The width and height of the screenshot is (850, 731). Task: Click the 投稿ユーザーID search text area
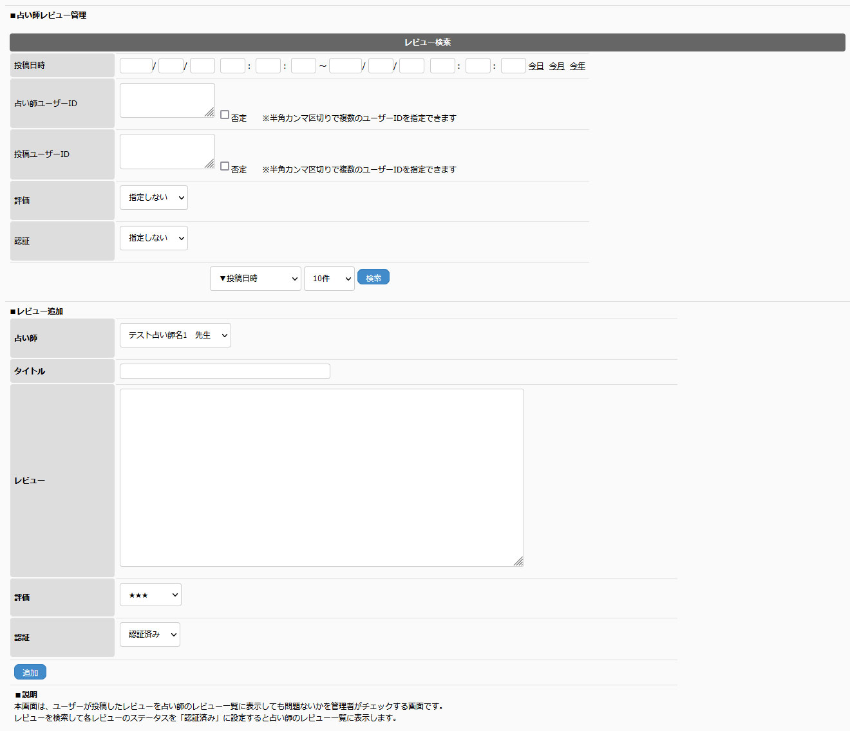(167, 151)
